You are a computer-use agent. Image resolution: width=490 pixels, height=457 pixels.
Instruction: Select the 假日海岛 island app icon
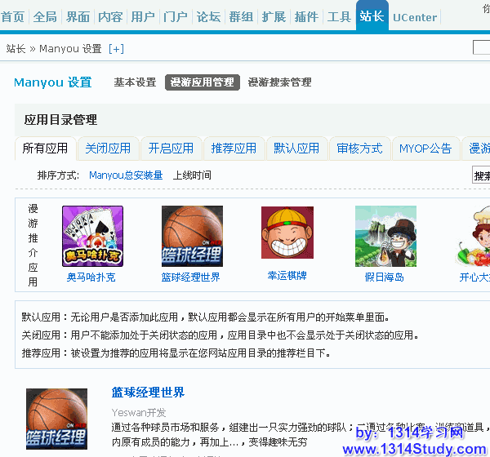385,236
